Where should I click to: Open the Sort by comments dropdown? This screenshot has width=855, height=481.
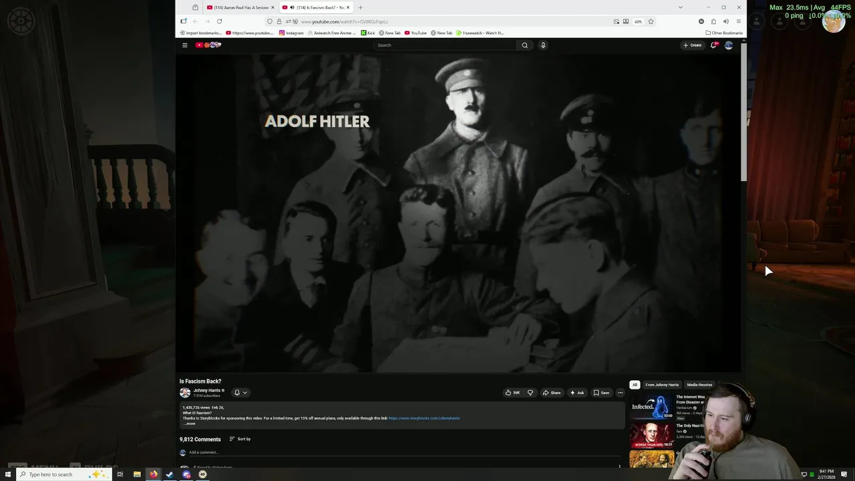[240, 439]
